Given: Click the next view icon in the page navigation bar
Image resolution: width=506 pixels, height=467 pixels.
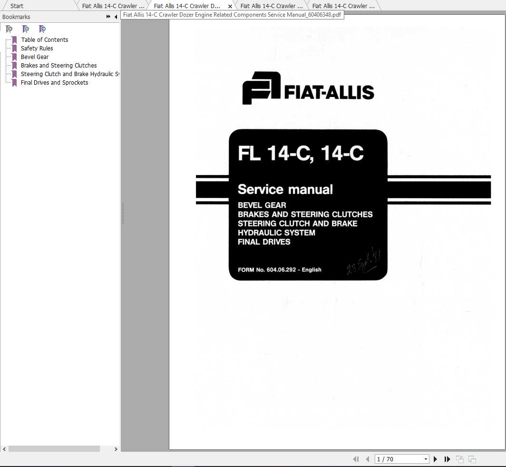Looking at the screenshot, I should (x=472, y=459).
